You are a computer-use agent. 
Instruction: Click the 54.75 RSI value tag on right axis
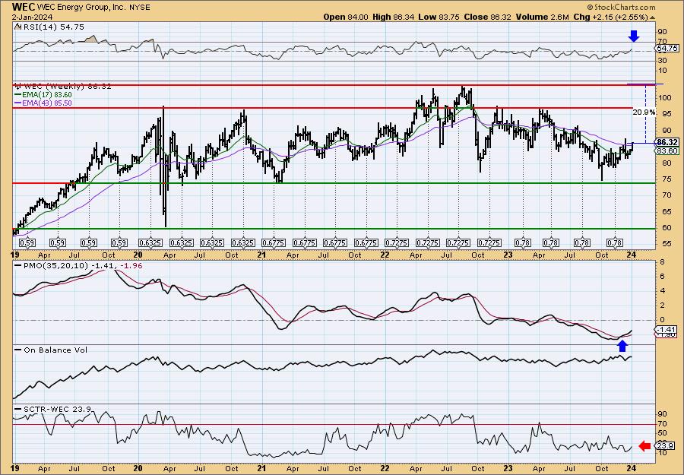pos(667,49)
